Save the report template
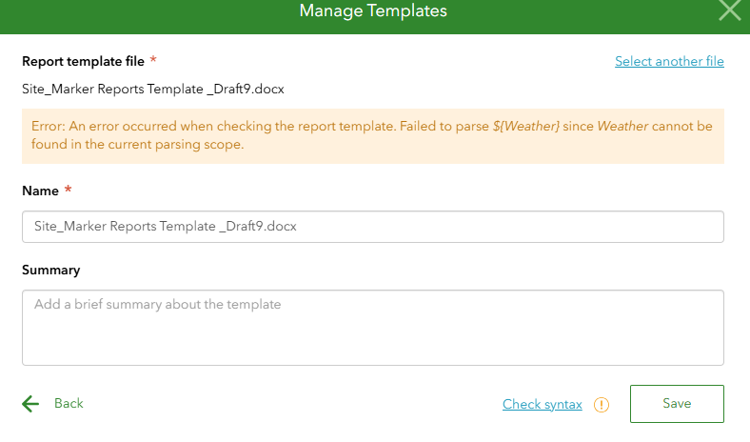Screen dimensions: 750x442 click(677, 404)
